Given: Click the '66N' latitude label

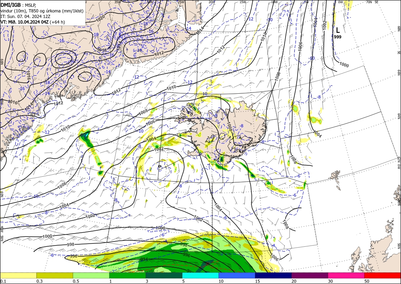Looking at the screenshot, I should coord(399,73).
